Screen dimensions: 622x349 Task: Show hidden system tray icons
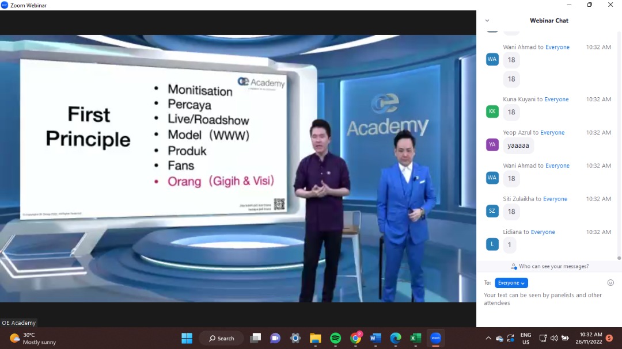coord(488,338)
